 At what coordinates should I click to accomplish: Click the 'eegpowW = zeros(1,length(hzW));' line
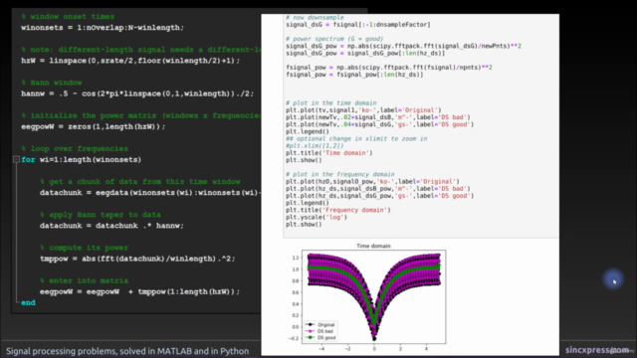pyautogui.click(x=94, y=126)
